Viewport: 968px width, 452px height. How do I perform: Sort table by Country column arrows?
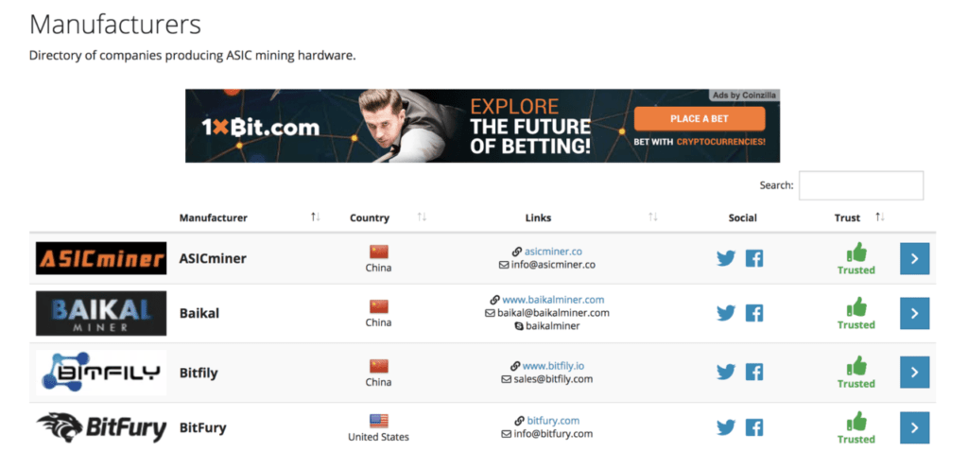422,217
